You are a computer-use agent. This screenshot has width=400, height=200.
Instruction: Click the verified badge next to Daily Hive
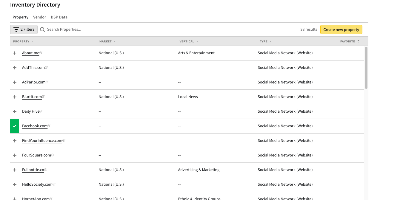coord(41,111)
